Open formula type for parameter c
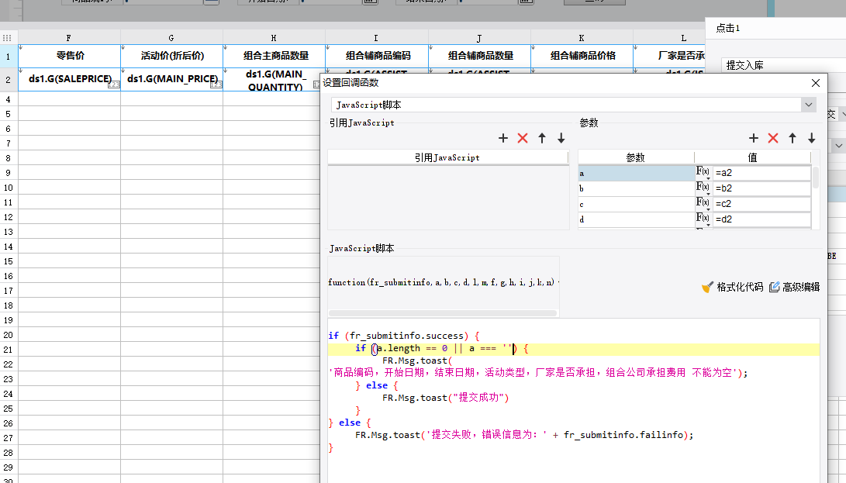Viewport: 846px width, 483px height. click(x=703, y=203)
